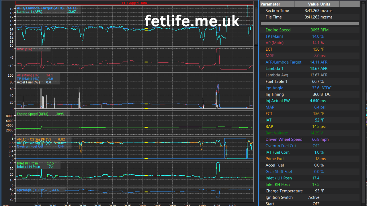Click the AFR chart vertical scrollbar
Viewport: 367px width, 206px height.
click(256, 25)
